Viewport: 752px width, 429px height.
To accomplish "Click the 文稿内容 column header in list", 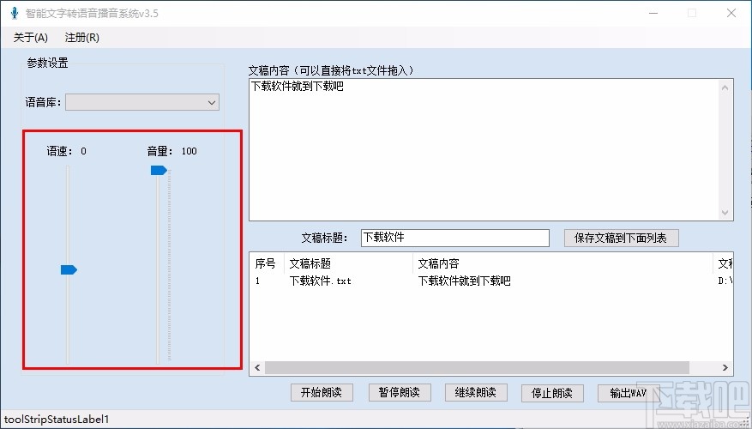I will pyautogui.click(x=562, y=263).
